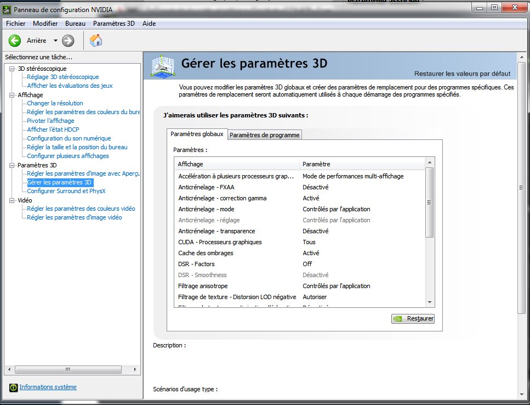The image size is (530, 405).
Task: Click the Paramètre column header
Action: [362, 164]
